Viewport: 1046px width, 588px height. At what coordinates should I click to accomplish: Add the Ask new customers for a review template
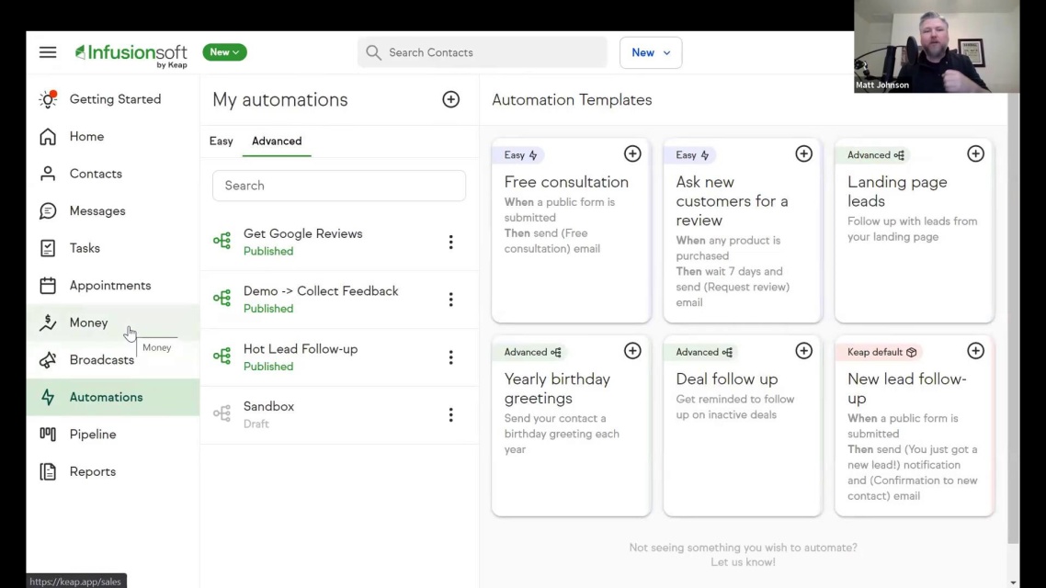tap(804, 154)
